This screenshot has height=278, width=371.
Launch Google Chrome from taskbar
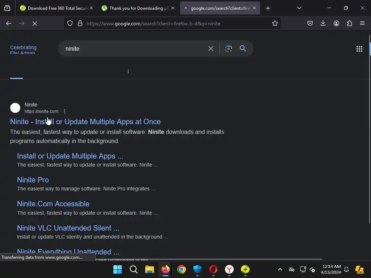tap(182, 269)
